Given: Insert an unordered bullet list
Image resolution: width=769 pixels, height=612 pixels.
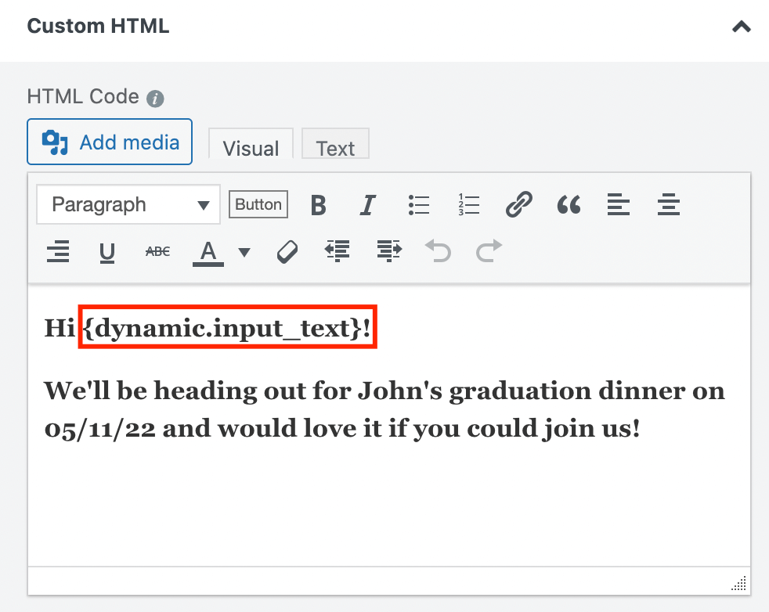Looking at the screenshot, I should pos(419,204).
